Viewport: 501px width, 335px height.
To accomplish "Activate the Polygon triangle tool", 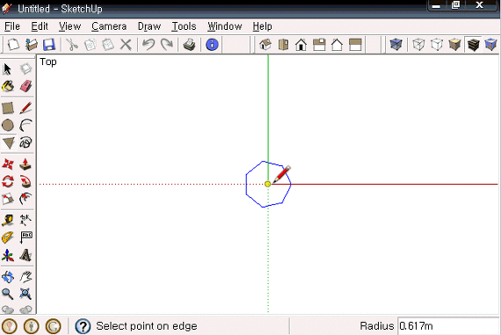I will pyautogui.click(x=8, y=143).
